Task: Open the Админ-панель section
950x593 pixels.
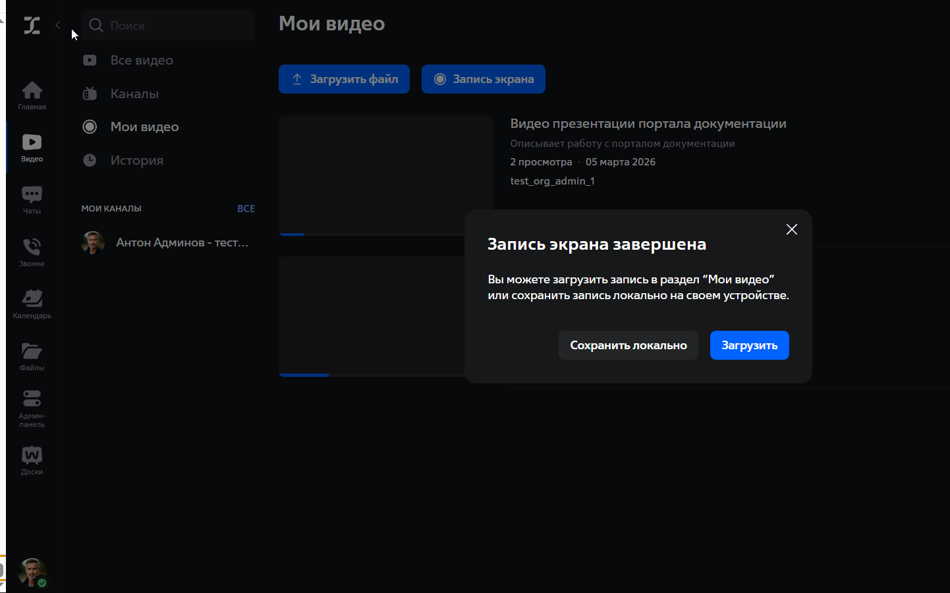Action: coord(32,409)
